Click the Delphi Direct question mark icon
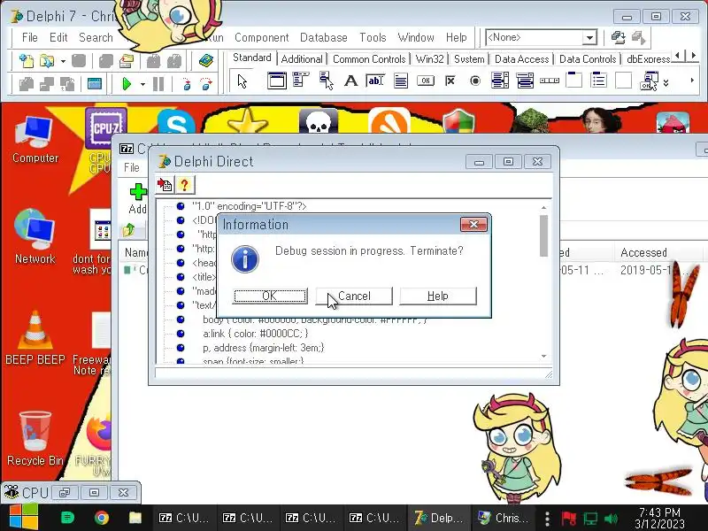This screenshot has width=708, height=531. [x=184, y=185]
